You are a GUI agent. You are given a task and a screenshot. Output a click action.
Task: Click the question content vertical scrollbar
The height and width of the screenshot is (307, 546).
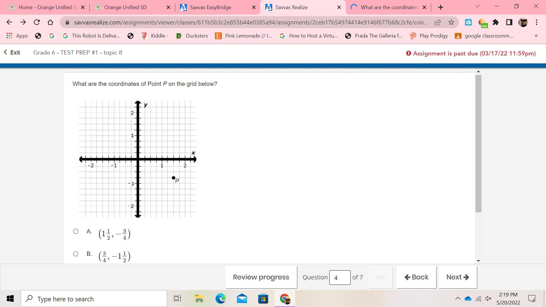(x=478, y=144)
